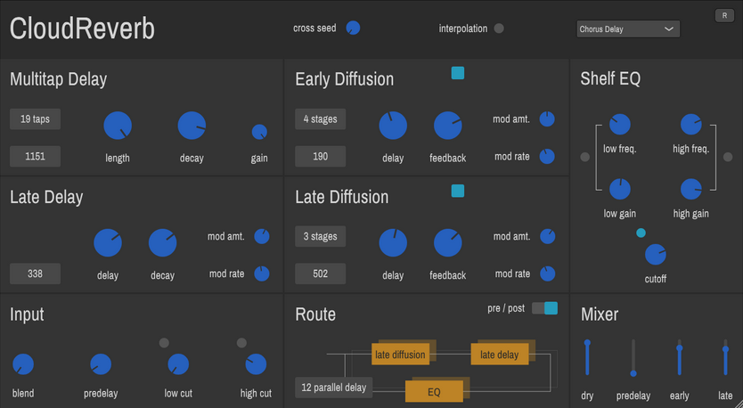Click the 12 parallel delay field
The height and width of the screenshot is (408, 743).
point(333,388)
